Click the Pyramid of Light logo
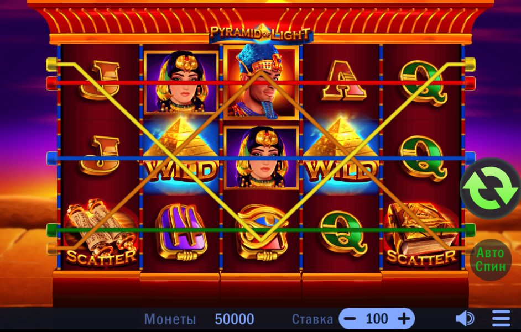This screenshot has width=521, height=332. 261,34
